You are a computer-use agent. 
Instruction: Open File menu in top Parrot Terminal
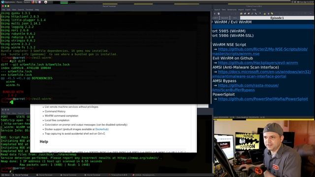click(3, 10)
